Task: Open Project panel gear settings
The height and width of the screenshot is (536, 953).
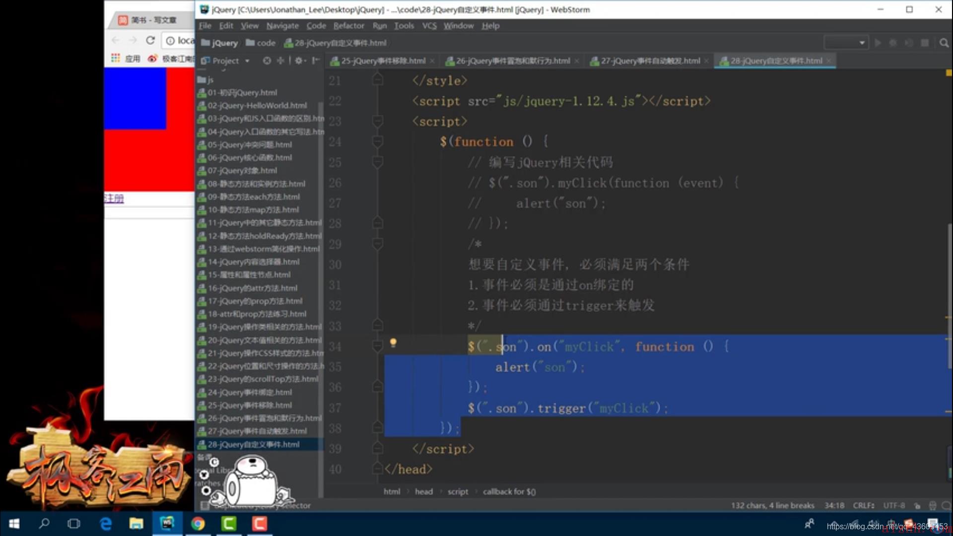Action: click(x=299, y=61)
